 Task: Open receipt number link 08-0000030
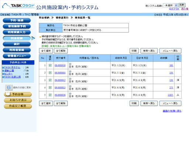tap(60, 65)
